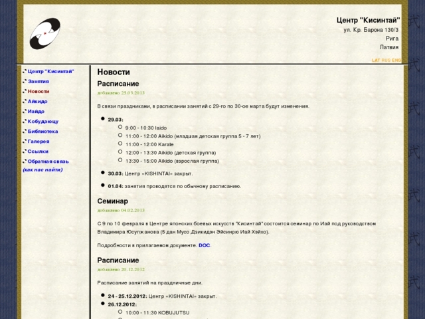The image size is (425, 319).
Task: Click the bullet icon beside Айкидо
Action: [25, 101]
